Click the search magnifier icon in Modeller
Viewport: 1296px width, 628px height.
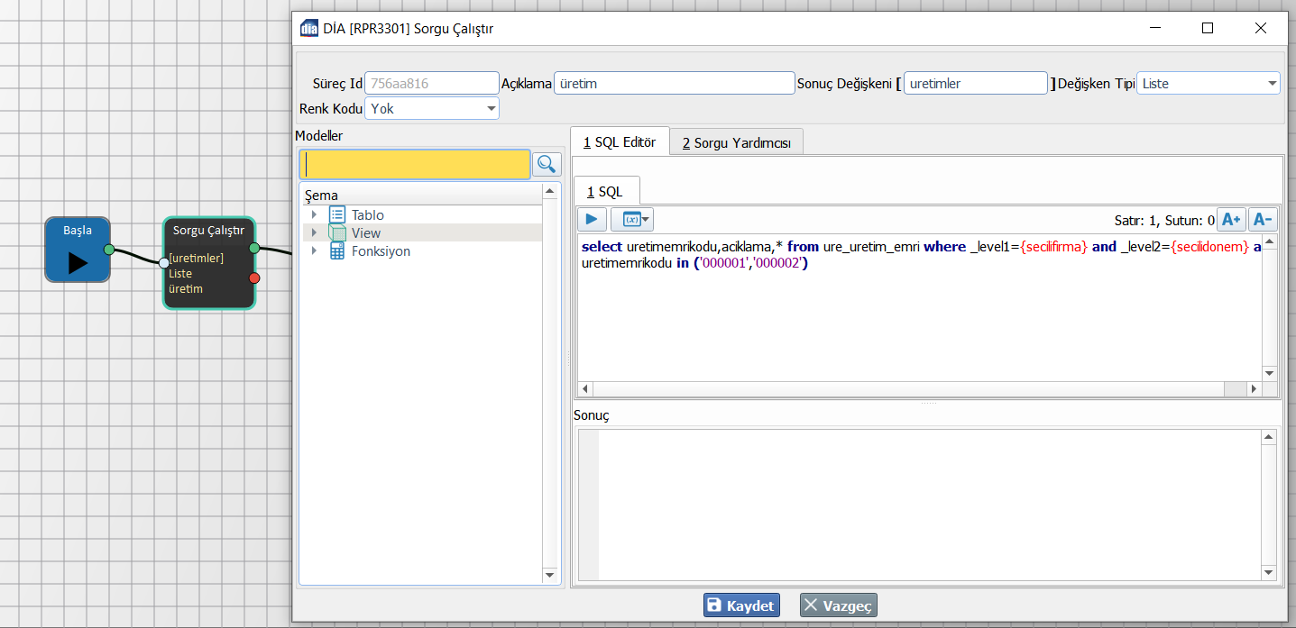click(x=547, y=164)
